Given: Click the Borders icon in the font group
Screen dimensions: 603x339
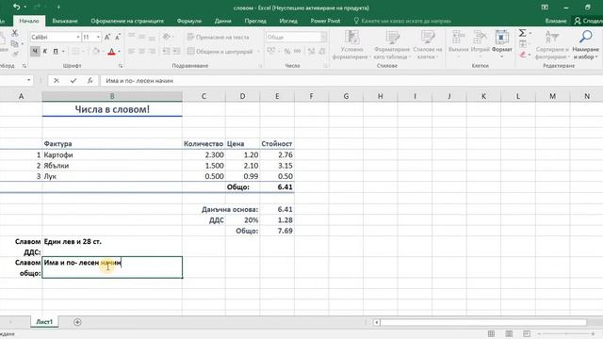Looking at the screenshot, I should coord(75,51).
